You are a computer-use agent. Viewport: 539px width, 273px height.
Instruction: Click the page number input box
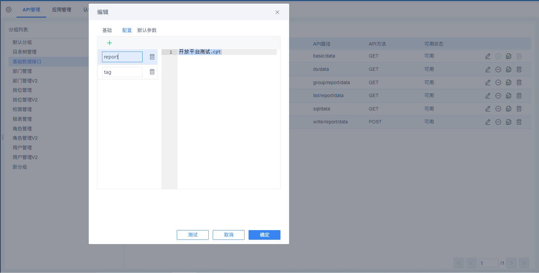[x=488, y=263]
